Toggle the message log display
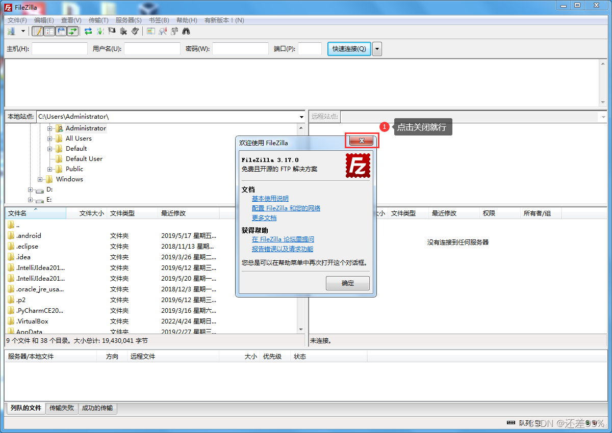 (x=37, y=31)
